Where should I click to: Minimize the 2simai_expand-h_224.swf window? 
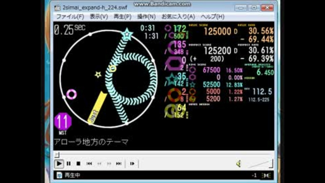coord(241,8)
